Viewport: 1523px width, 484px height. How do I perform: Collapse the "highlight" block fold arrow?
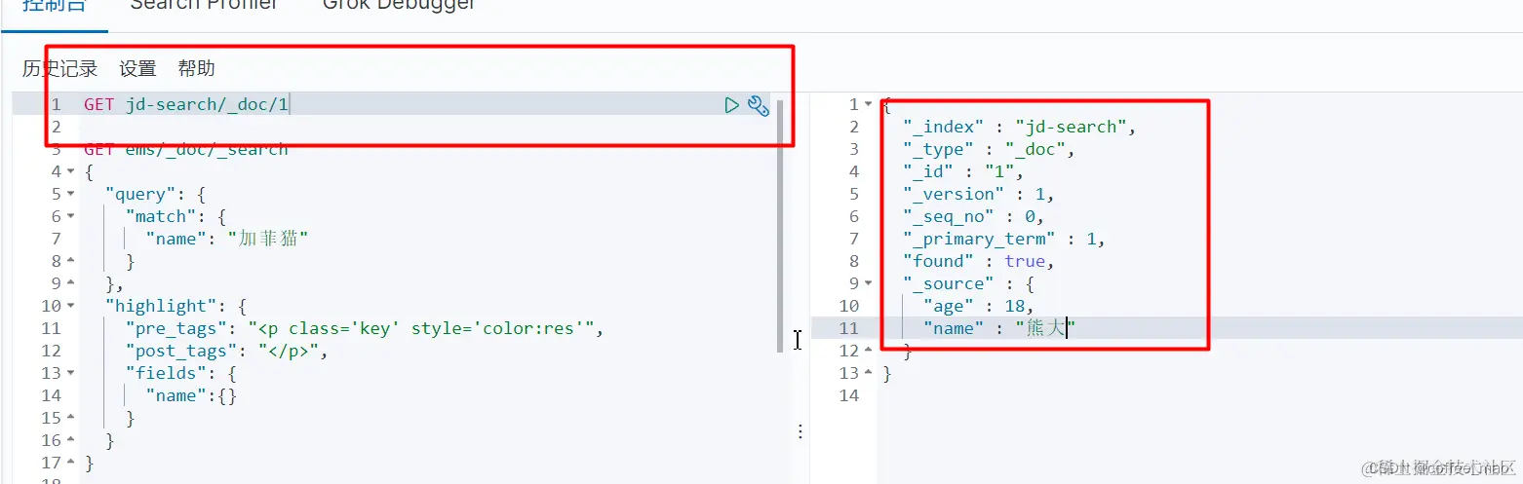tap(70, 307)
